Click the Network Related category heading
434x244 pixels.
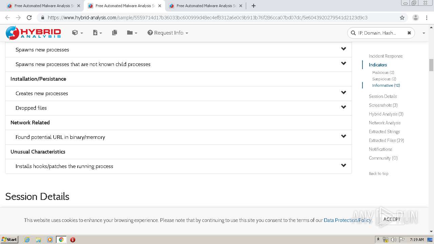(x=30, y=123)
